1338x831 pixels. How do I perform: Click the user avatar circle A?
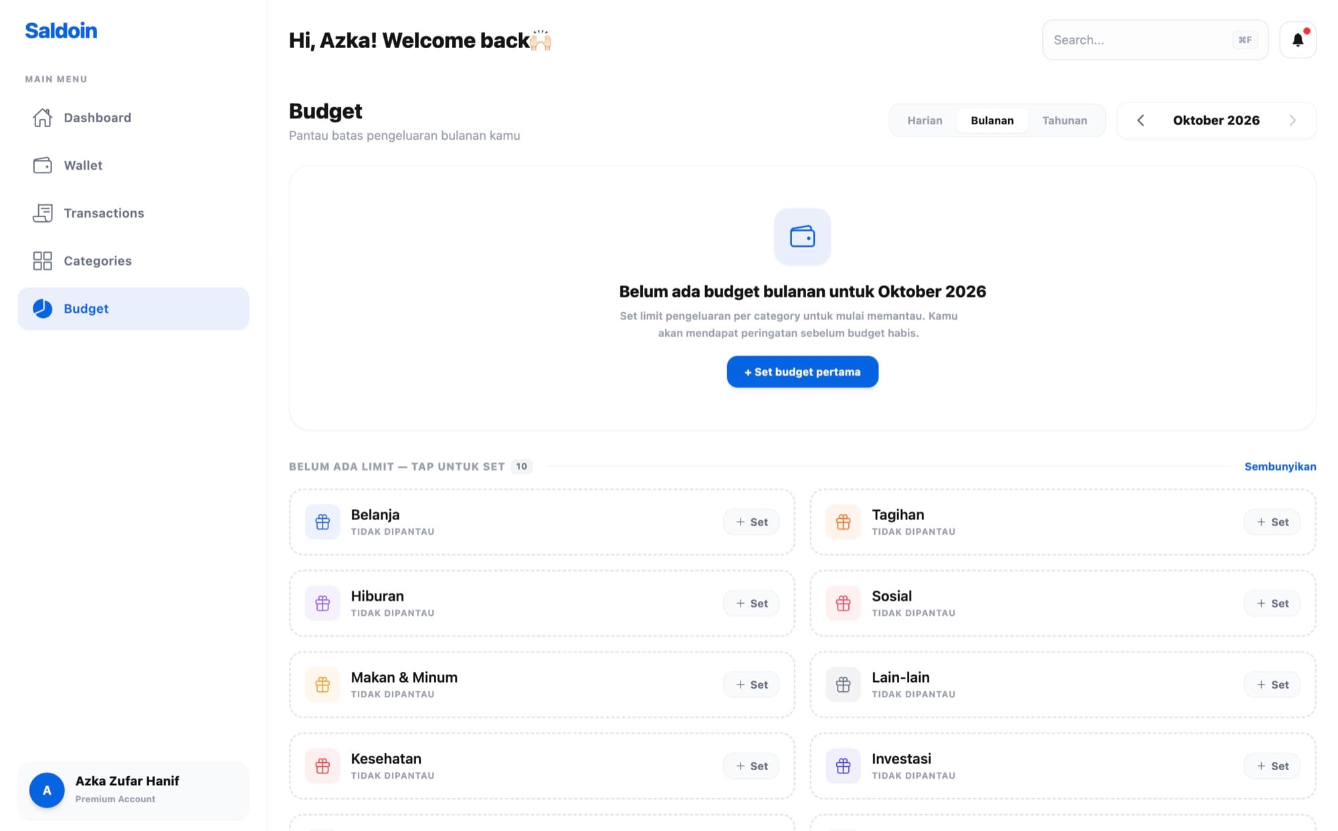point(47,790)
